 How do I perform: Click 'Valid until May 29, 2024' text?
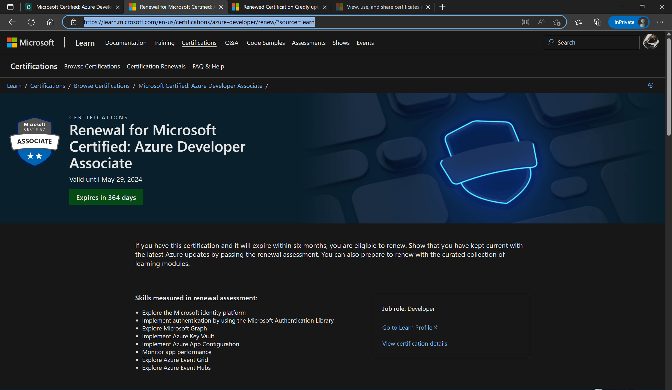(106, 180)
